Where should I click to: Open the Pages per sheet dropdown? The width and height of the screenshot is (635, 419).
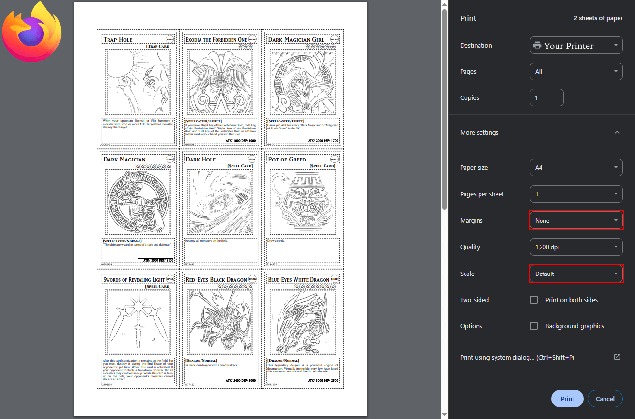pyautogui.click(x=576, y=194)
